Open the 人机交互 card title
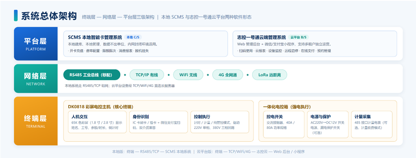 coord(80,117)
